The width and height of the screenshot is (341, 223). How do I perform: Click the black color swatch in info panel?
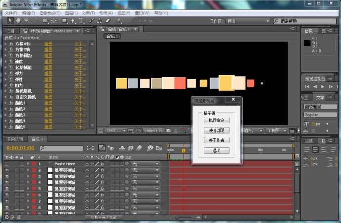coord(307,43)
